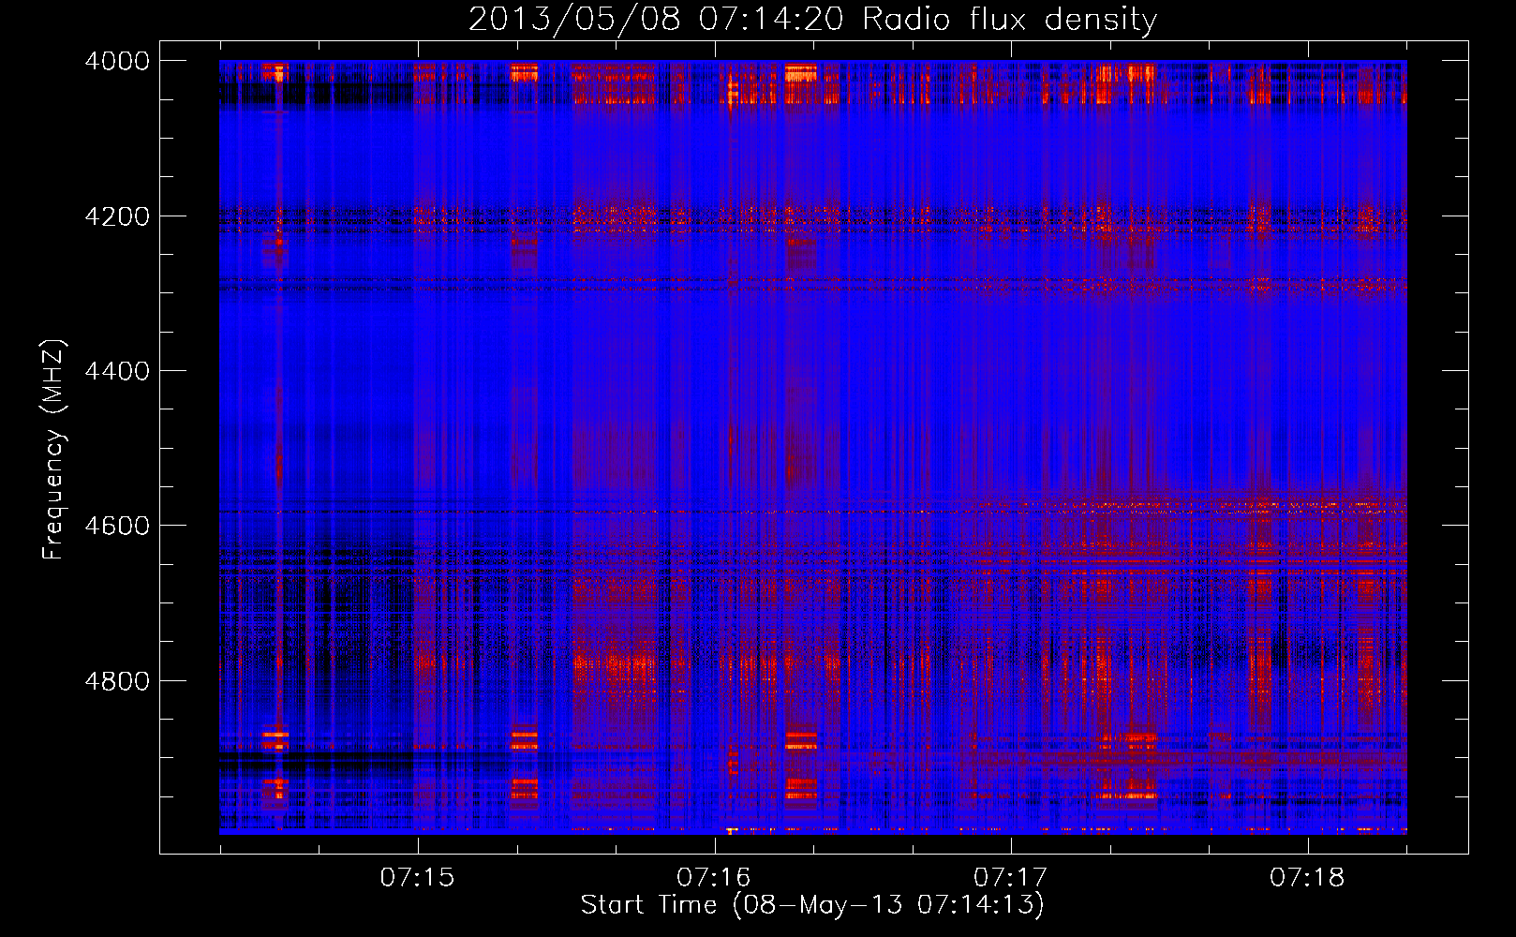The image size is (1516, 937).
Task: Select the 4800 frequency axis label
Action: tap(117, 681)
